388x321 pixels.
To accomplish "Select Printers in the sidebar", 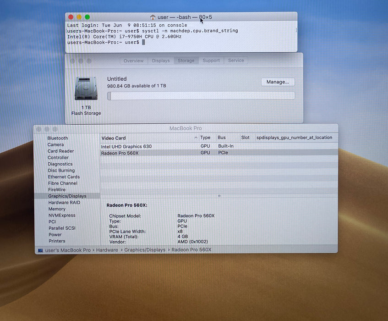I will click(x=57, y=241).
